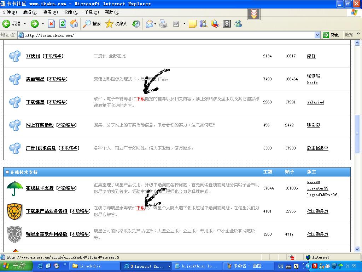Open the 网上有奖活动 forum link

tap(40, 125)
